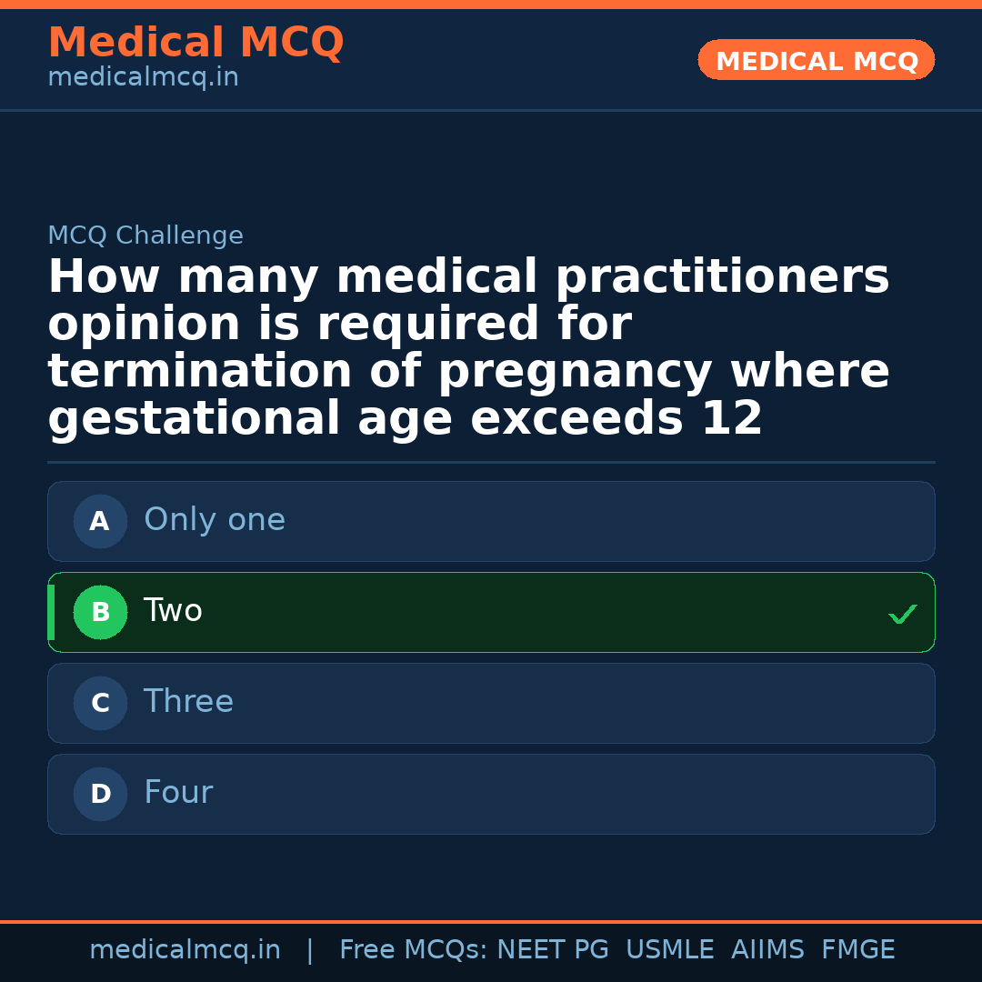Click the Medical MCQ logo text

pos(195,43)
